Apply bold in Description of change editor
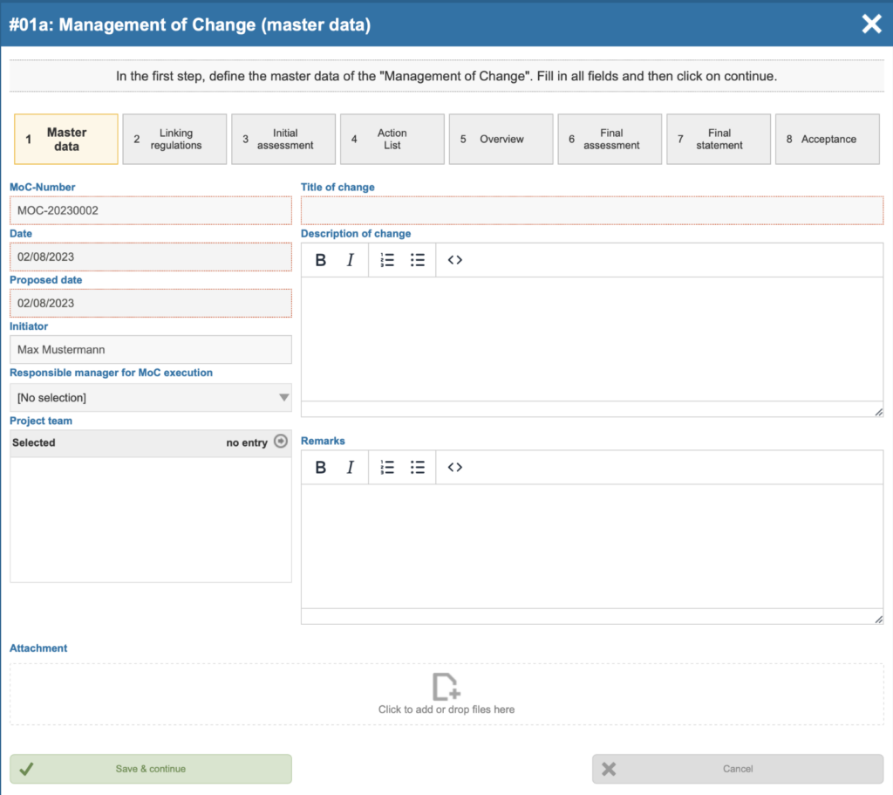893x795 pixels. 321,260
